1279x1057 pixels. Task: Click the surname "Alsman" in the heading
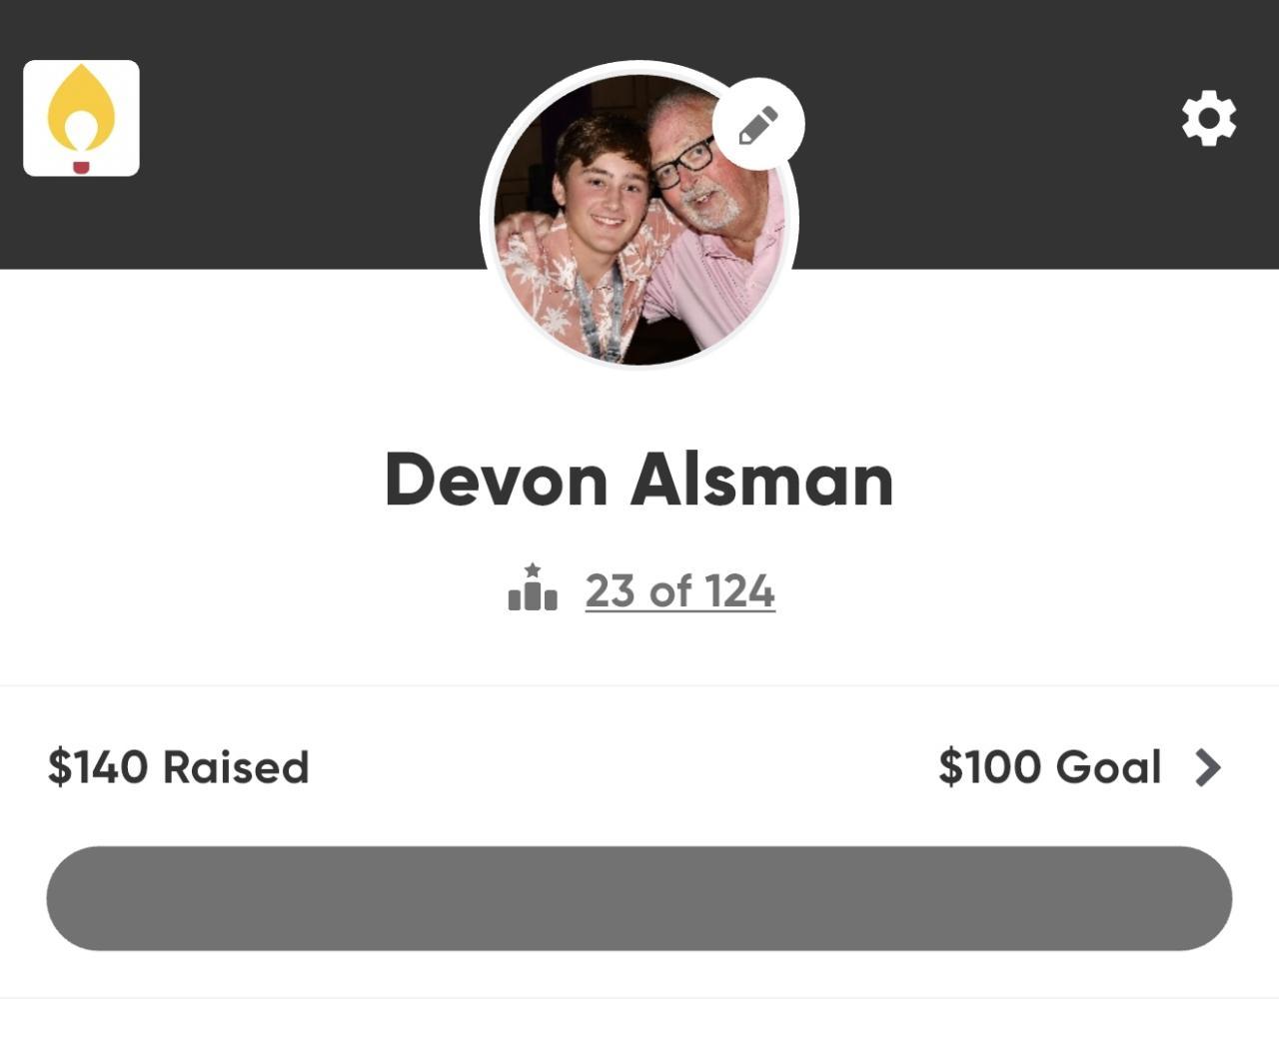pyautogui.click(x=761, y=481)
